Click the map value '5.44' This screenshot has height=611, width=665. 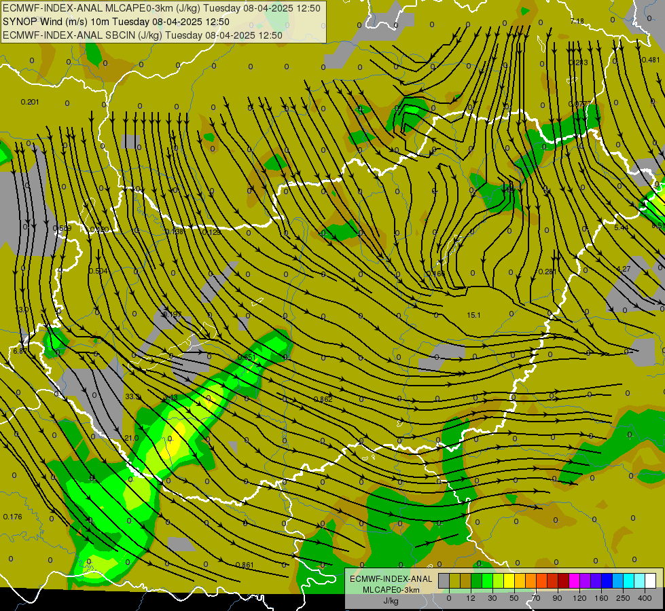pyautogui.click(x=622, y=227)
